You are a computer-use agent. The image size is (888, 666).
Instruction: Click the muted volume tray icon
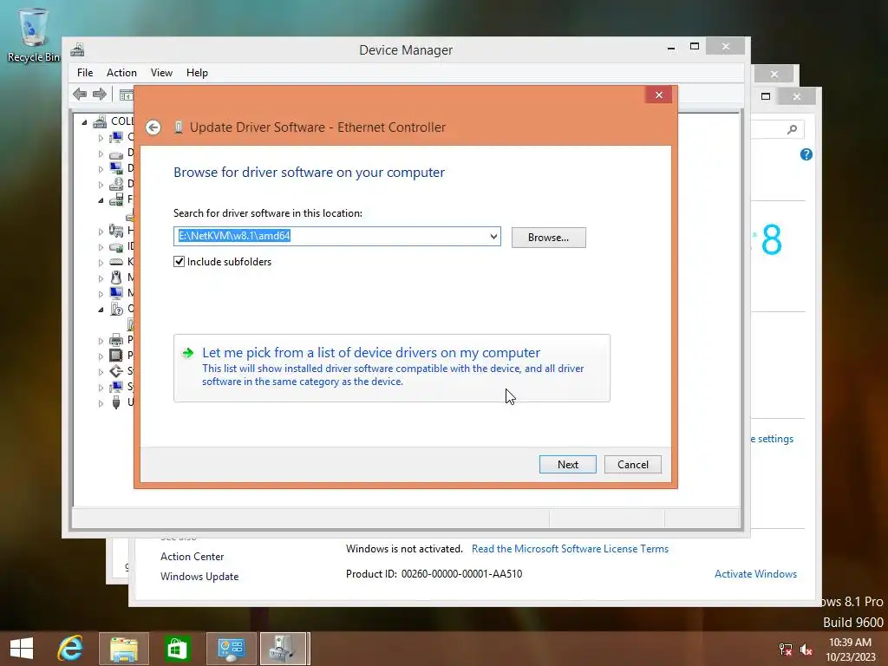coord(806,649)
